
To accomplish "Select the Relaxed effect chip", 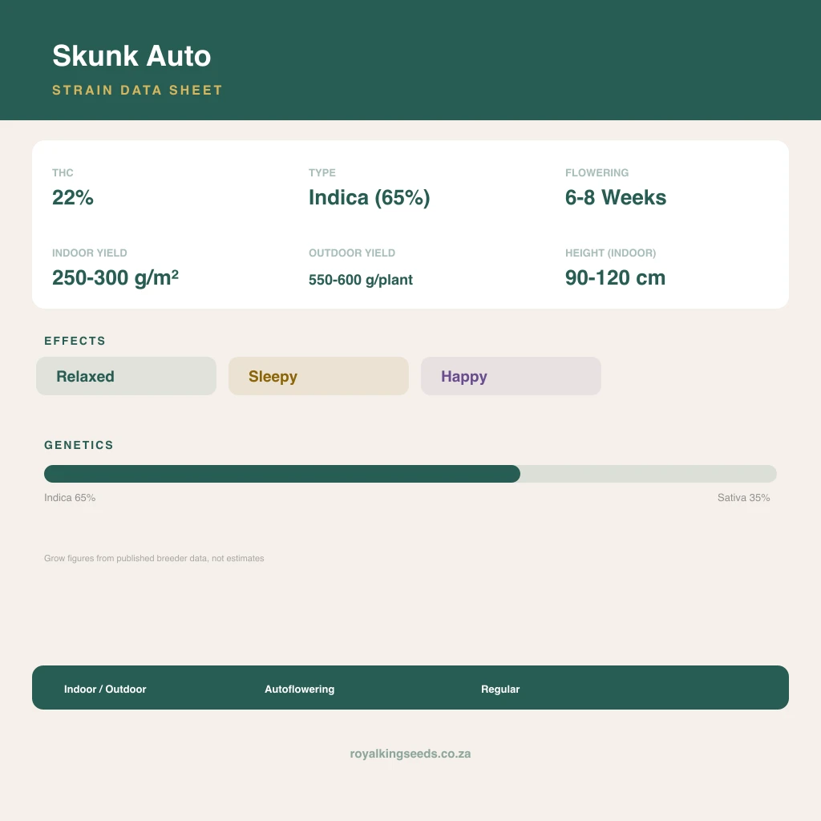I will (x=126, y=376).
